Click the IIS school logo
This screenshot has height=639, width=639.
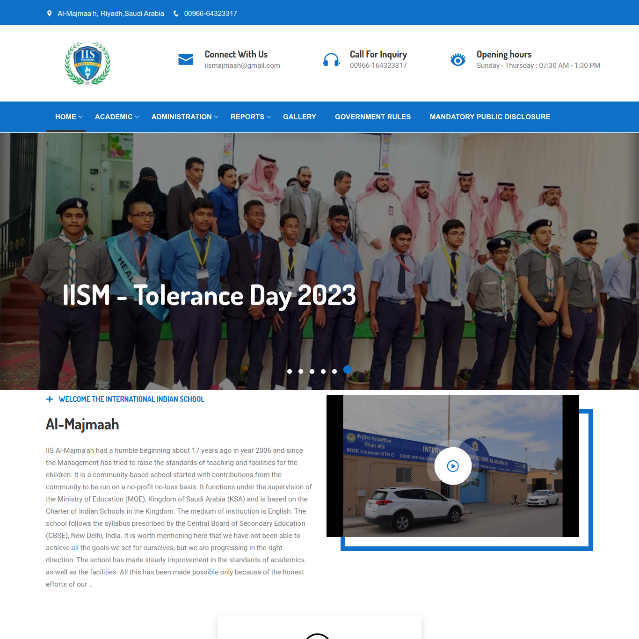pyautogui.click(x=87, y=63)
